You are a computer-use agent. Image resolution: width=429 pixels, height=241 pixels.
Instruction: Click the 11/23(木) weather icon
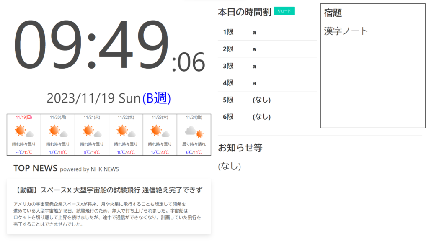tap(160, 131)
